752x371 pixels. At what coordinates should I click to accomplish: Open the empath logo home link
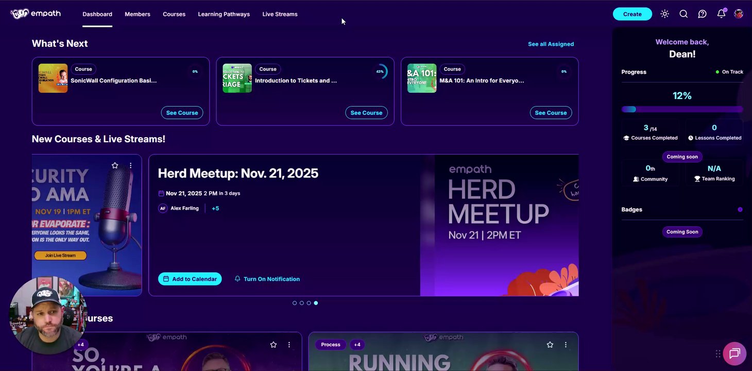tap(36, 14)
